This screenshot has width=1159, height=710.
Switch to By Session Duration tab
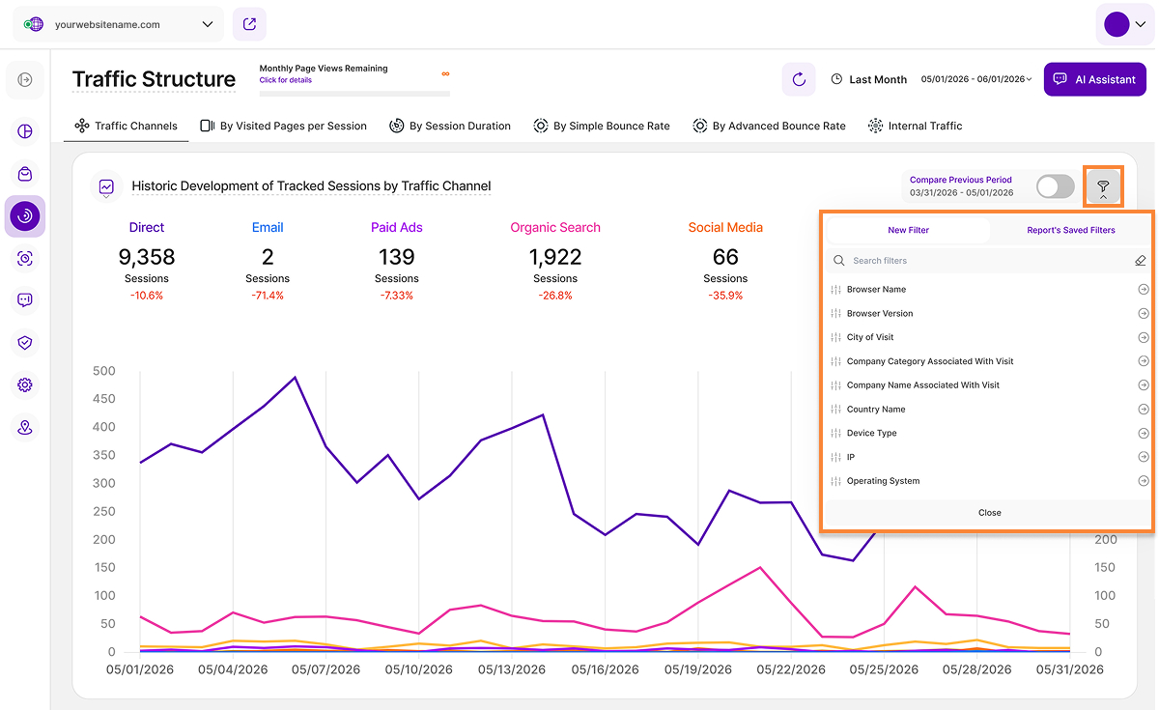pyautogui.click(x=450, y=126)
